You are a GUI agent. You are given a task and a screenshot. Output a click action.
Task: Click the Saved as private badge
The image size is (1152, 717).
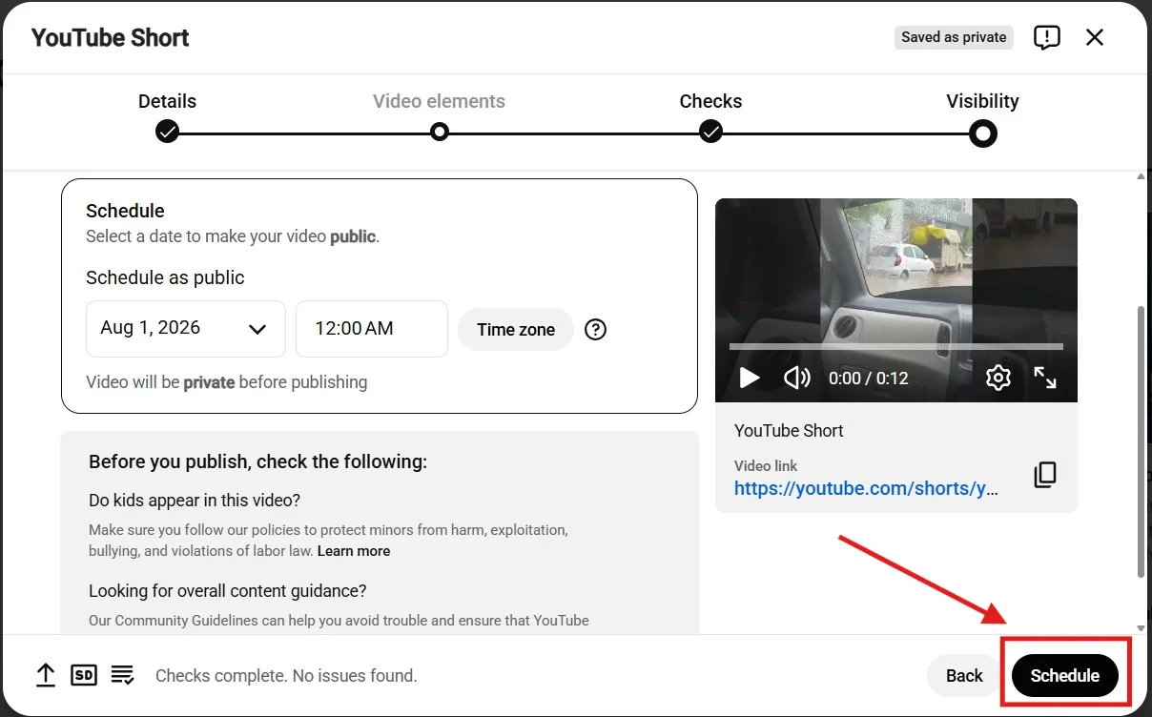pos(954,37)
